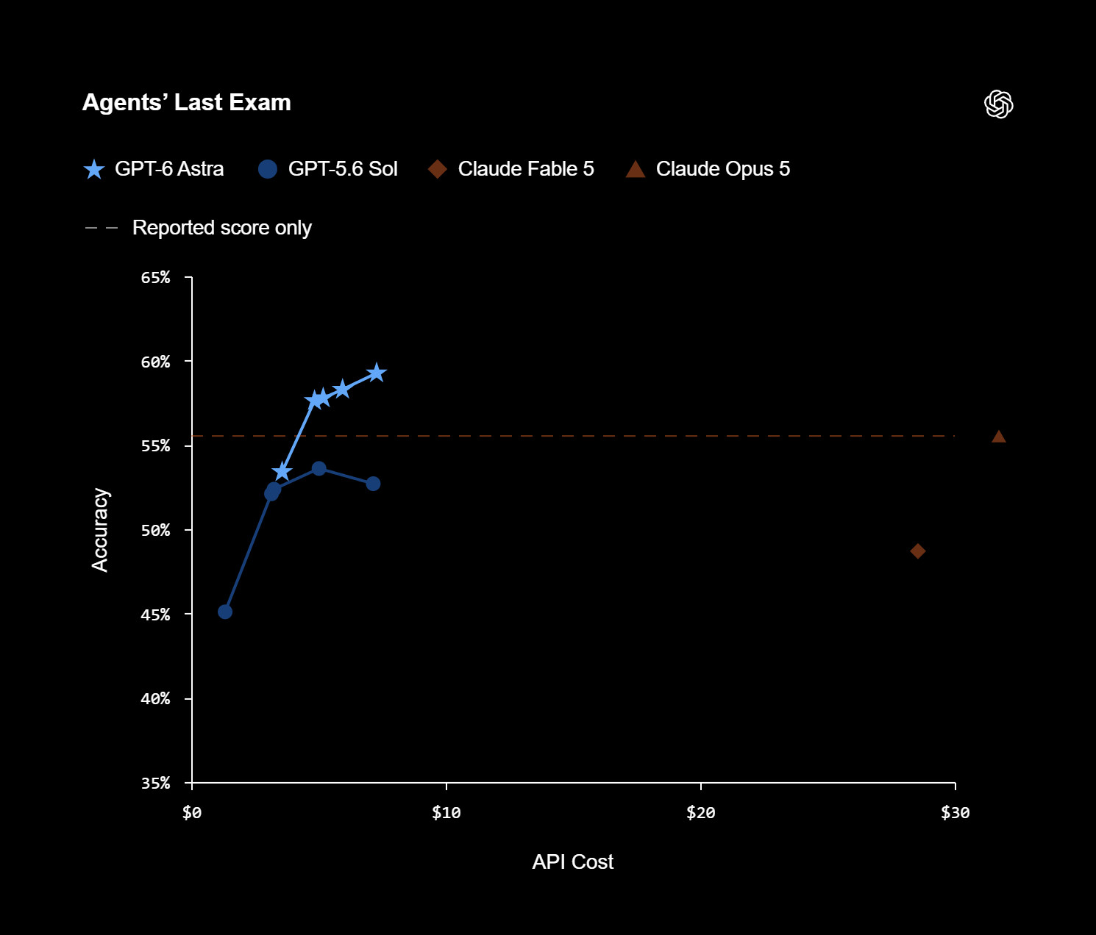Select the "$10" x-axis tick label
Screen dimensions: 1096x935
[446, 812]
